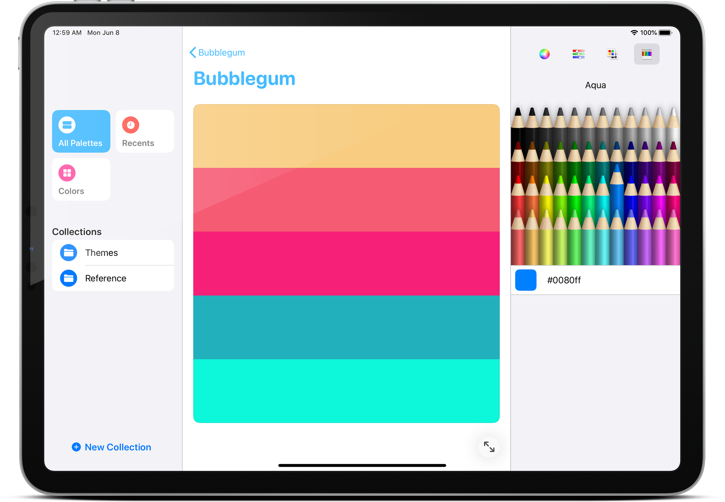
Task: Click the Recents clock icon
Action: click(131, 125)
